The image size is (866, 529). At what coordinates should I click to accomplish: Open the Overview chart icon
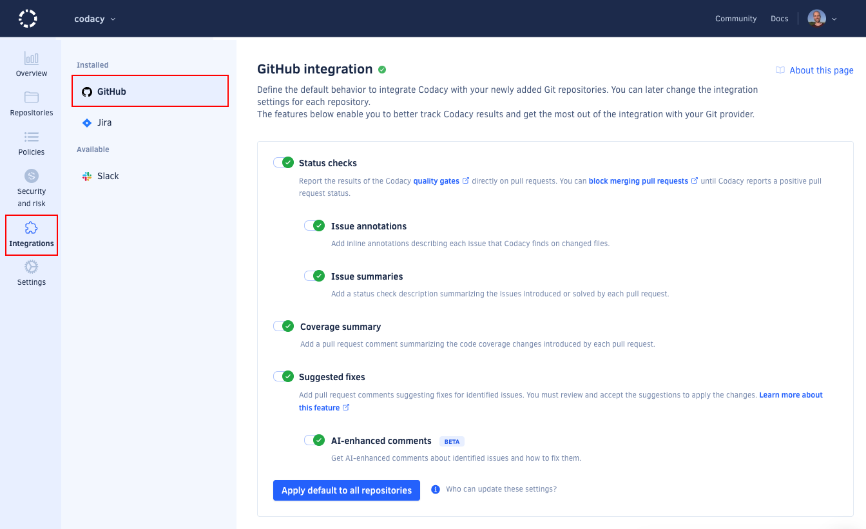[x=32, y=58]
